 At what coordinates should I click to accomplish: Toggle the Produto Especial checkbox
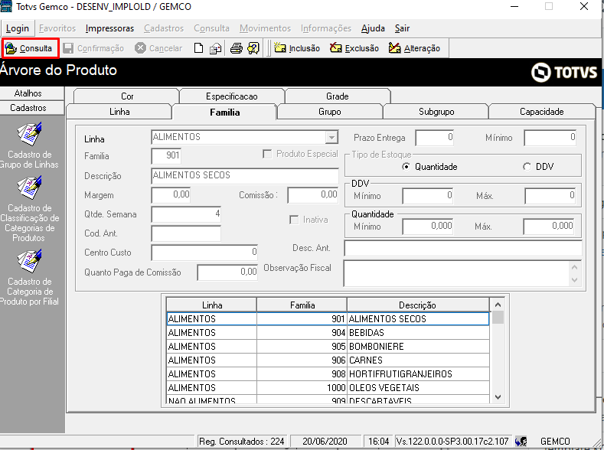pos(266,154)
